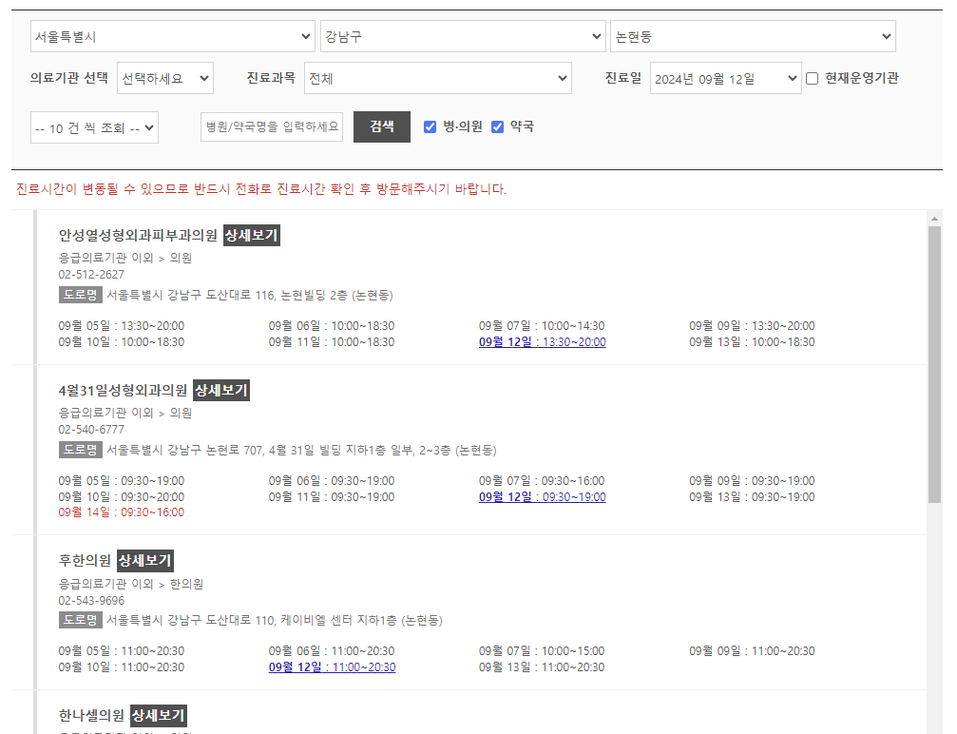Uncheck the 병·의원 checkbox

click(431, 126)
